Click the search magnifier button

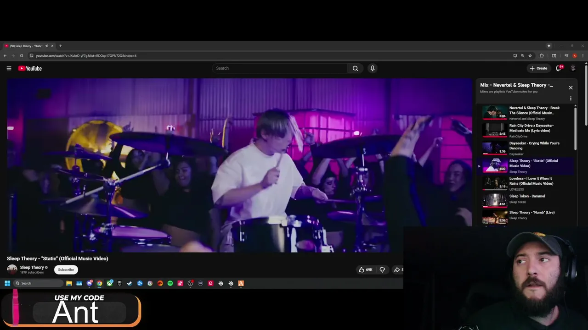point(355,68)
